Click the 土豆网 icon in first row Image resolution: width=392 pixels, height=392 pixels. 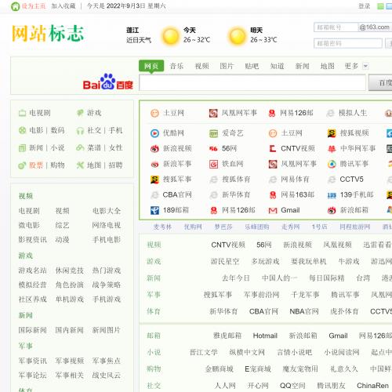154,113
